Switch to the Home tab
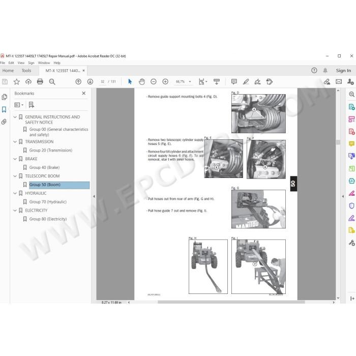Screen dimensions: 356x356 click(x=8, y=71)
